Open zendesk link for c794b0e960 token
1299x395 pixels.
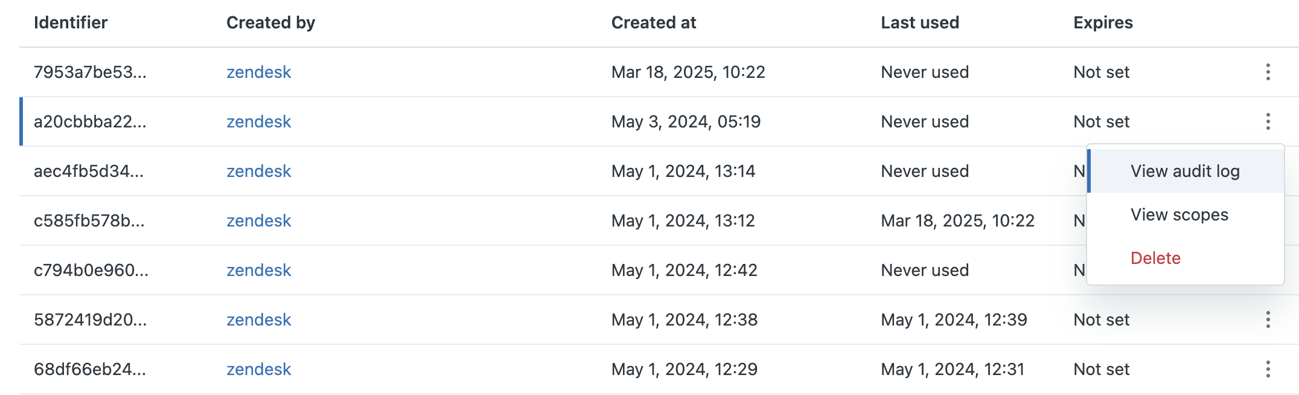(258, 270)
